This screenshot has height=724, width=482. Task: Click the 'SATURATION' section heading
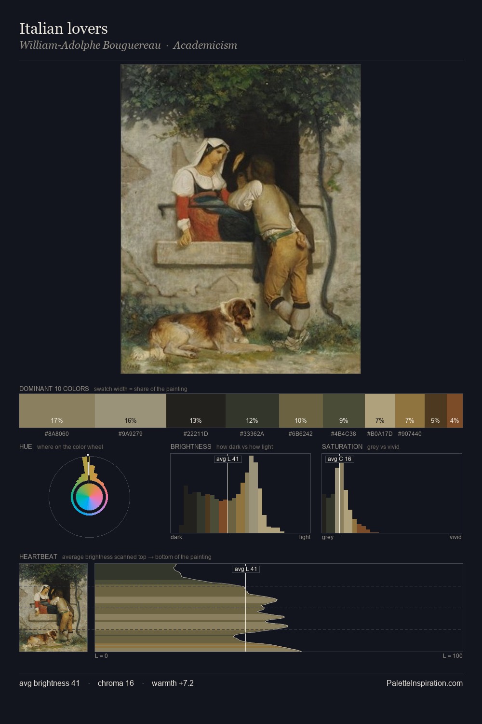(x=342, y=446)
